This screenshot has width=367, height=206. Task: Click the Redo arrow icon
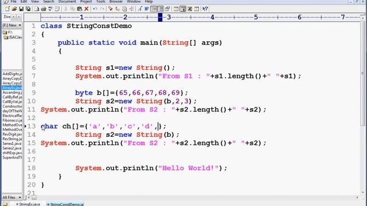tap(102, 9)
